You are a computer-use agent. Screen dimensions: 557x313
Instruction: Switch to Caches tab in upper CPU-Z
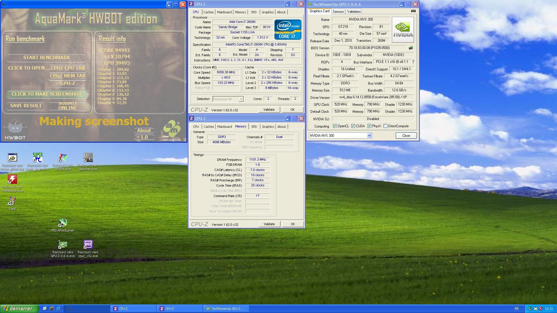208,12
